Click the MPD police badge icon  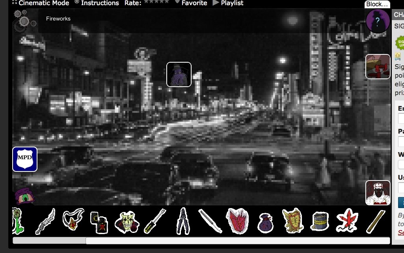coord(25,159)
